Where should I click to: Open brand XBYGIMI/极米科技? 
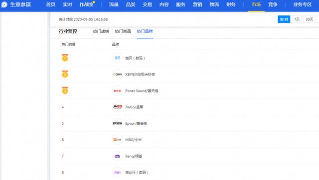140,74
